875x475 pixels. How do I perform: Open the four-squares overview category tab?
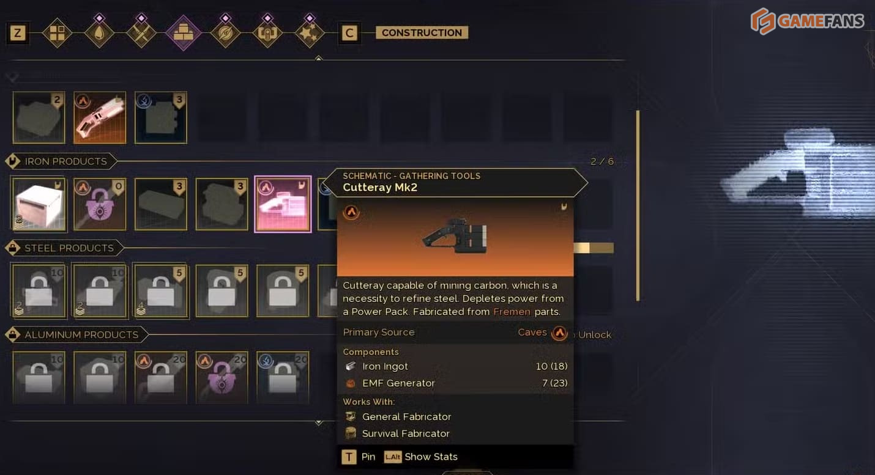click(x=57, y=32)
